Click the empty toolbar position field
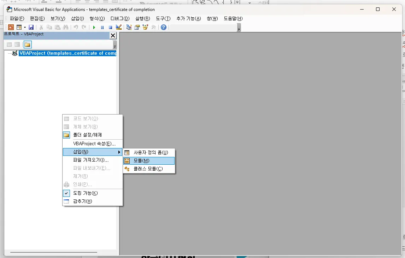Viewport: 405px width, 258px height. click(203, 27)
